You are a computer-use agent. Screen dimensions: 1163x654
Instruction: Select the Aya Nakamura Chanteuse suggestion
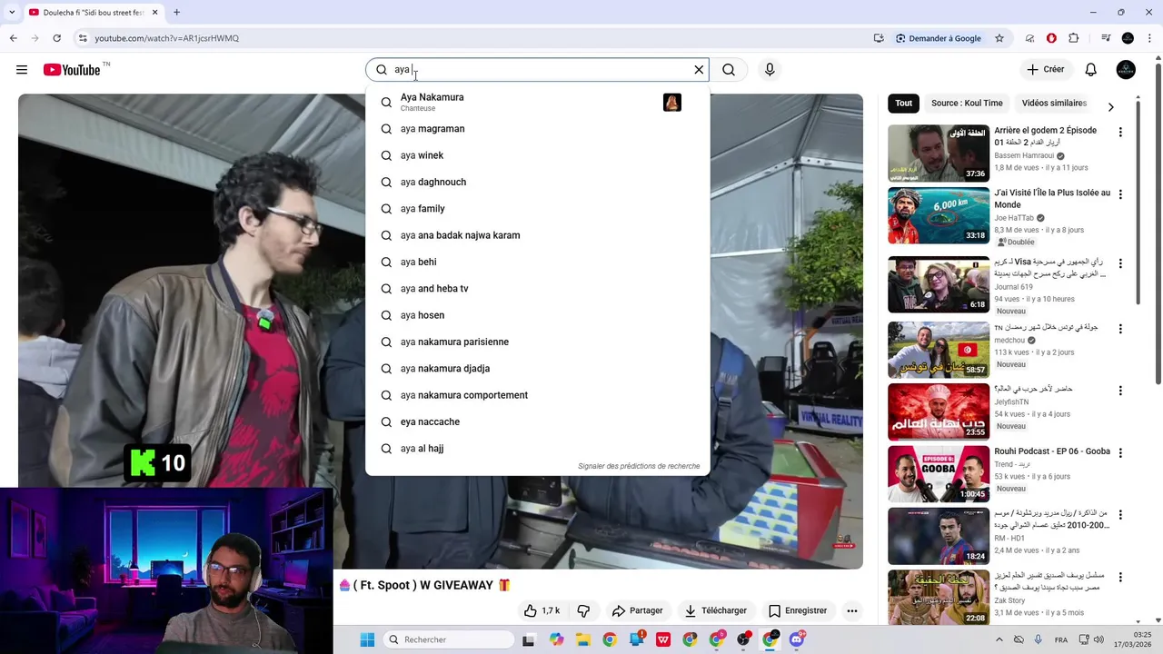pyautogui.click(x=538, y=102)
